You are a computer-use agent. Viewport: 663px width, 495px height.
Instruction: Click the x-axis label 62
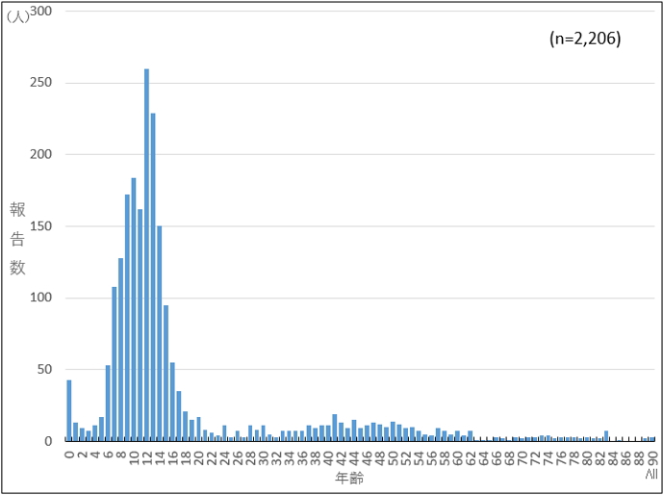(x=471, y=457)
